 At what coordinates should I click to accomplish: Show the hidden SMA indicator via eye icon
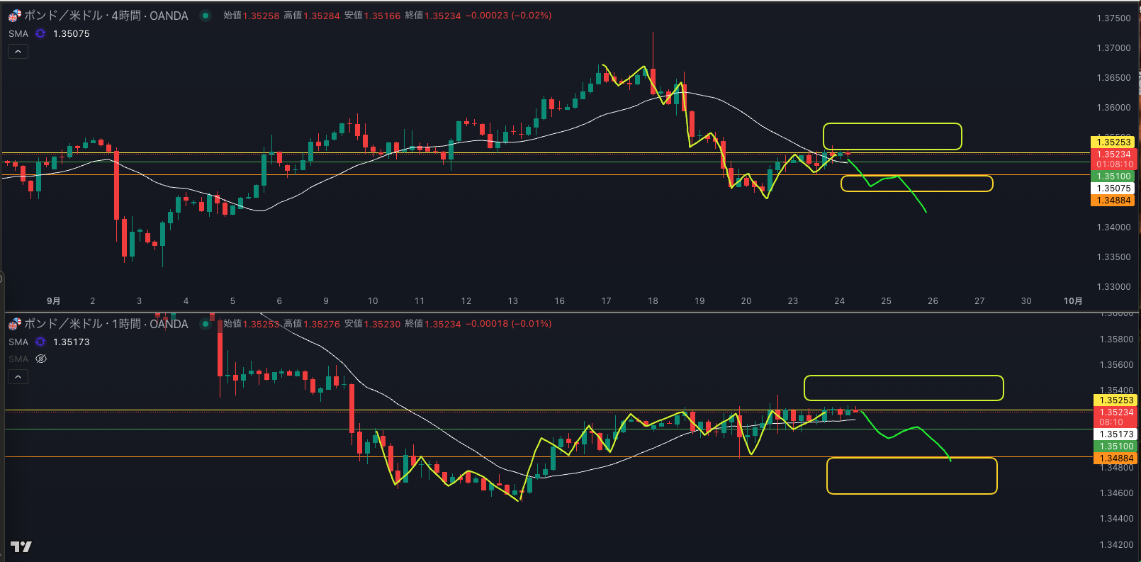pyautogui.click(x=41, y=359)
